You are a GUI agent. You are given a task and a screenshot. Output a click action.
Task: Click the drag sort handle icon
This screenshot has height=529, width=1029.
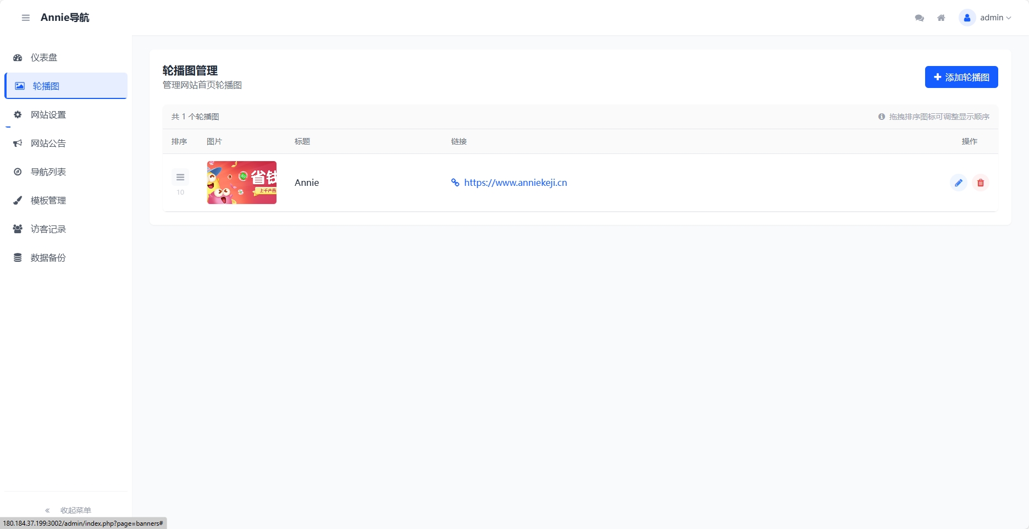(180, 177)
